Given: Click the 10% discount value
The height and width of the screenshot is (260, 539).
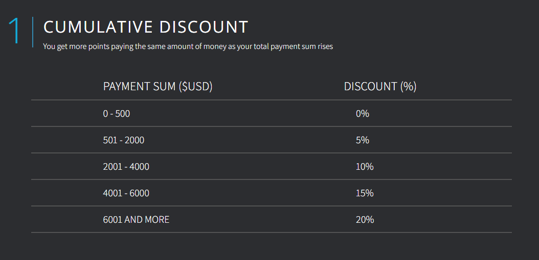Looking at the screenshot, I should tap(365, 167).
